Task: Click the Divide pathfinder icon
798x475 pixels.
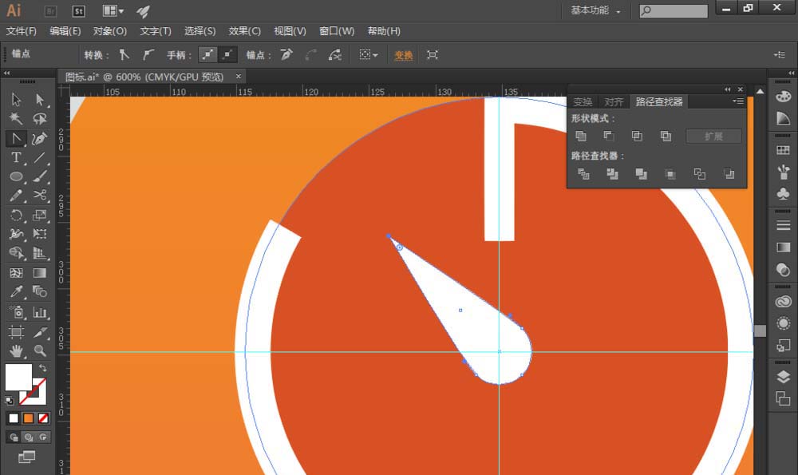Action: [583, 174]
